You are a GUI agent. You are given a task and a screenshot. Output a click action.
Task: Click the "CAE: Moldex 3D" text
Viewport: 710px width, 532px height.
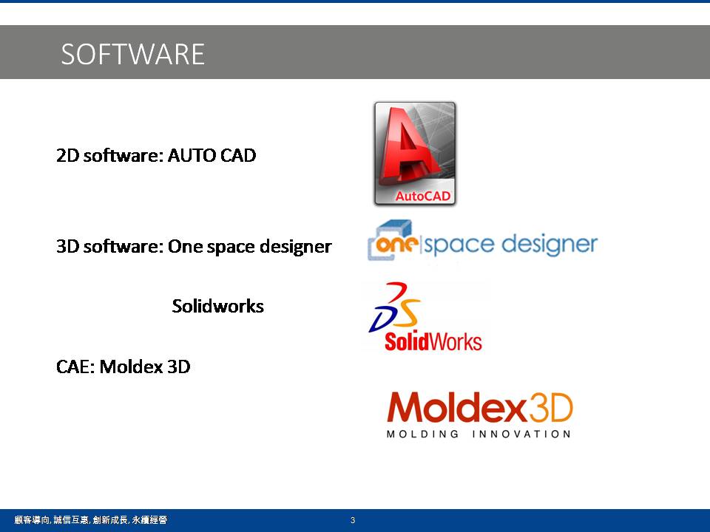pyautogui.click(x=124, y=367)
